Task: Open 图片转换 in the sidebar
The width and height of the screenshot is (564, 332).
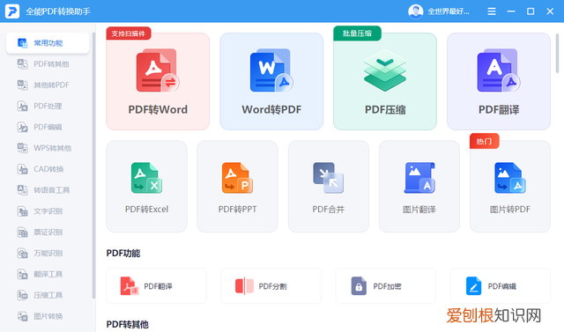Action: pyautogui.click(x=48, y=316)
